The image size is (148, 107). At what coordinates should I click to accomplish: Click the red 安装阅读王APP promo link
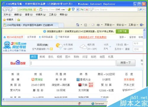click(x=92, y=37)
